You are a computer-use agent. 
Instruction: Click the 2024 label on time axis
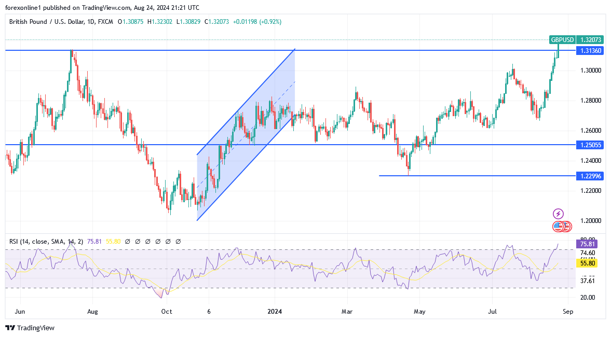coord(274,312)
